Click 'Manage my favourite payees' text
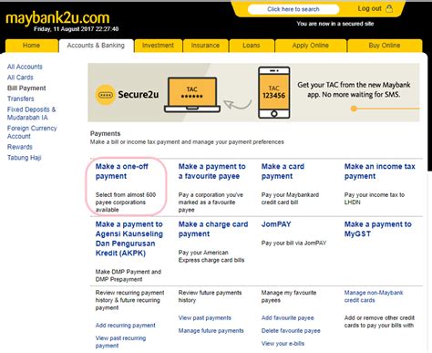This screenshot has width=432, height=353. (x=289, y=296)
